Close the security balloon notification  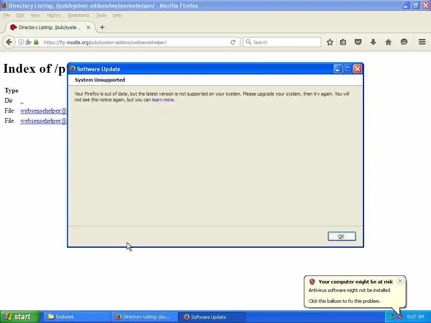pos(400,281)
